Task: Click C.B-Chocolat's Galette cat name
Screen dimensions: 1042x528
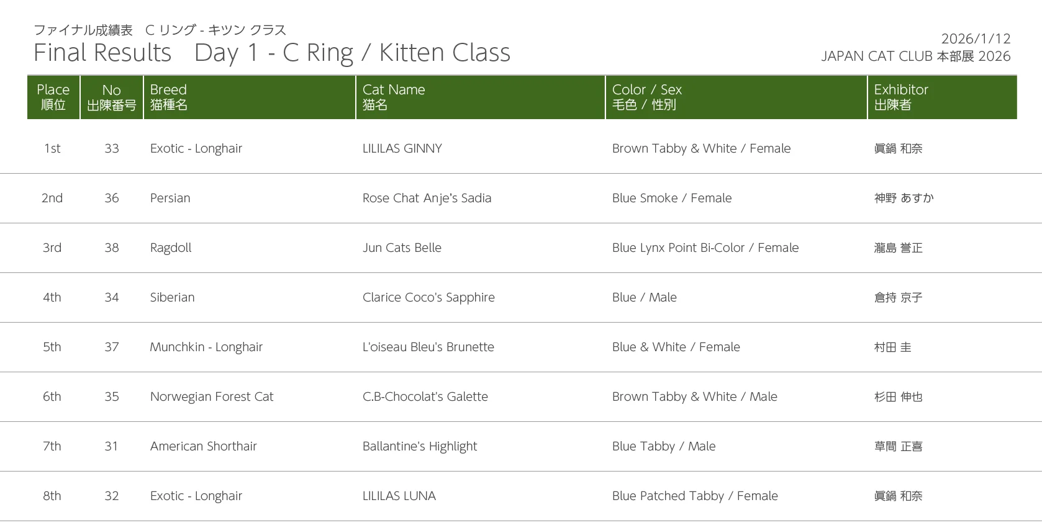Action: pyautogui.click(x=425, y=396)
